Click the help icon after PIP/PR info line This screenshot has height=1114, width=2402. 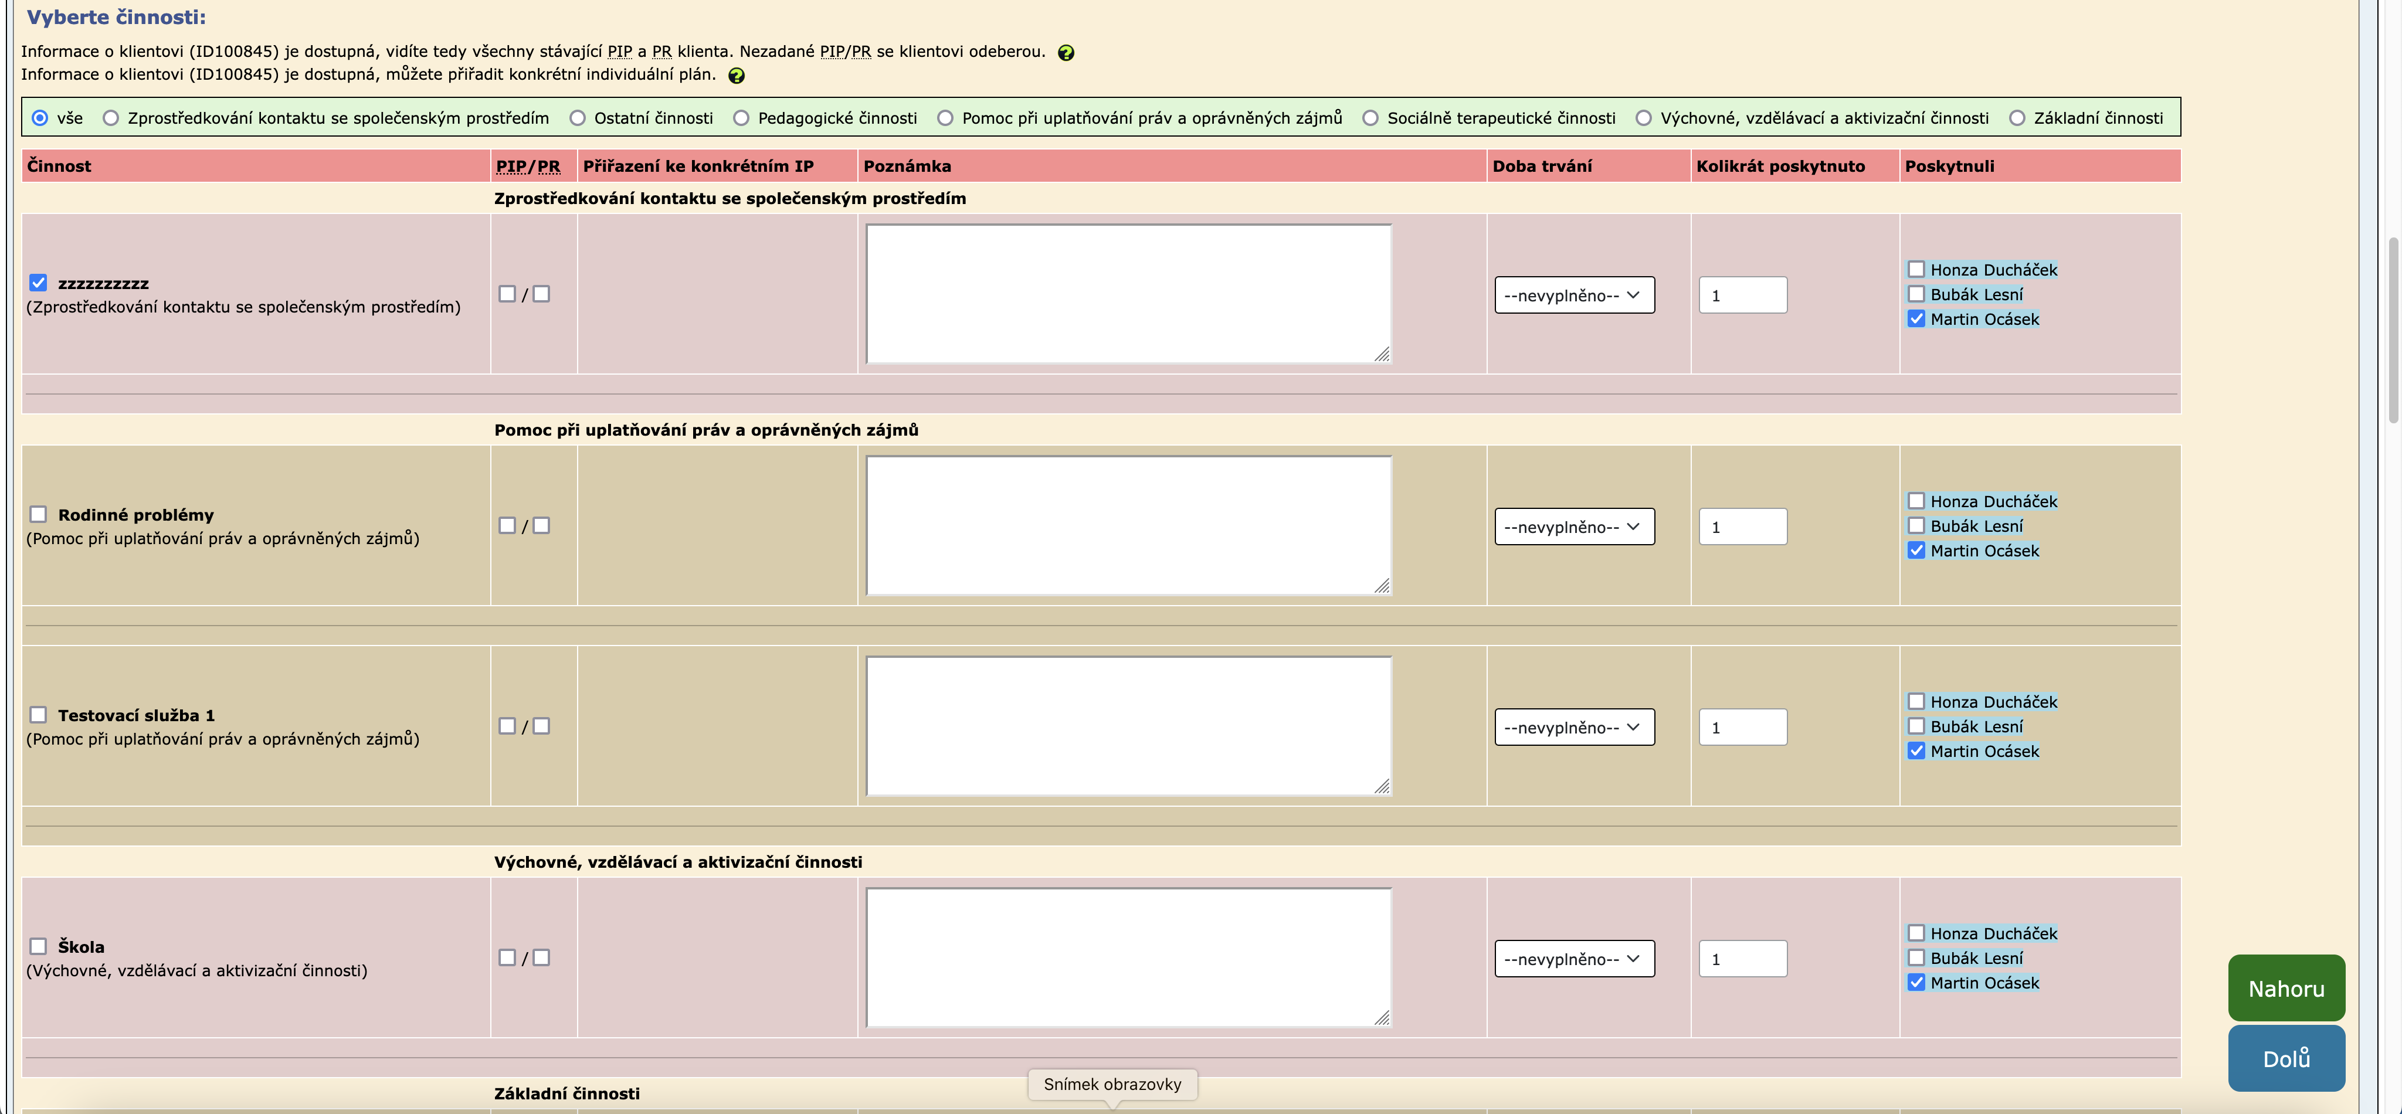pos(1066,53)
